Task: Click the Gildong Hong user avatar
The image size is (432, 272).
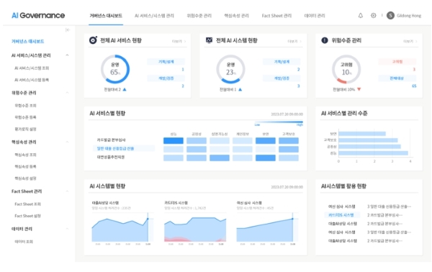Action: coord(390,15)
